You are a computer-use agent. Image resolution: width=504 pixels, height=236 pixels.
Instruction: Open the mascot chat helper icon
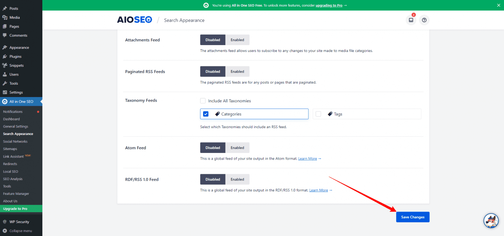point(491,221)
